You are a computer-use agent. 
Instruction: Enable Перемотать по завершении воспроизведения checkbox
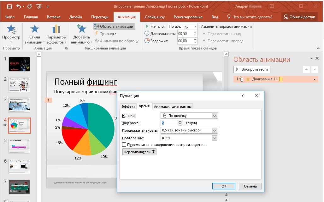(124, 145)
